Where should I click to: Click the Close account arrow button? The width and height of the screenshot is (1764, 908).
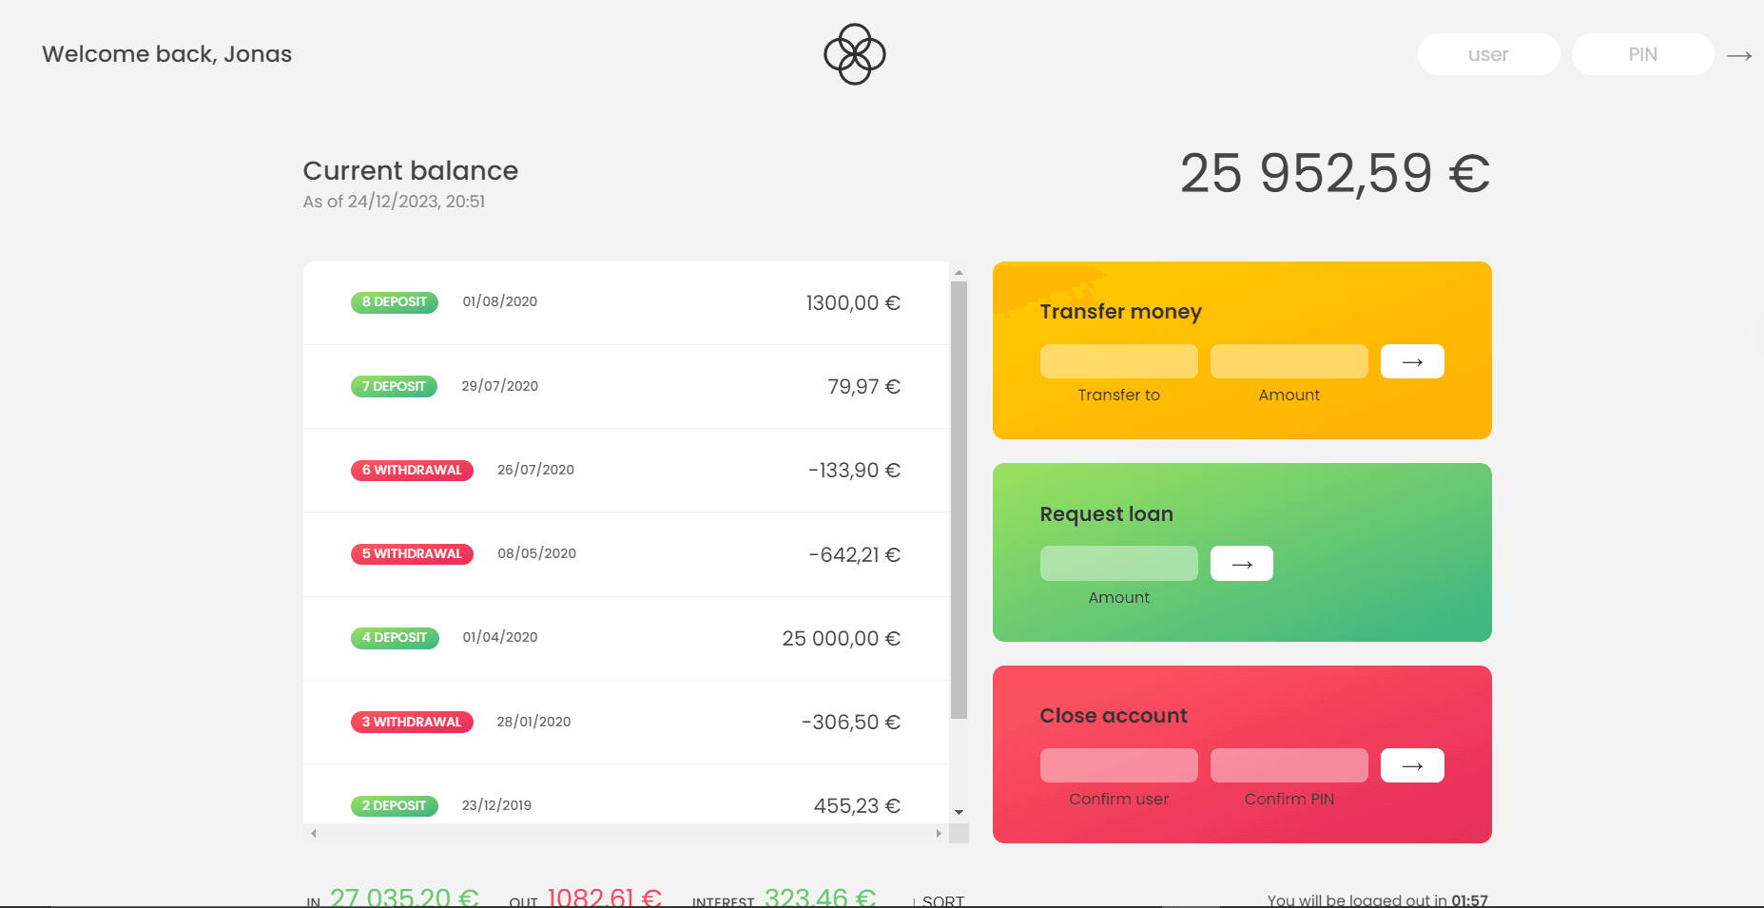[x=1411, y=765]
